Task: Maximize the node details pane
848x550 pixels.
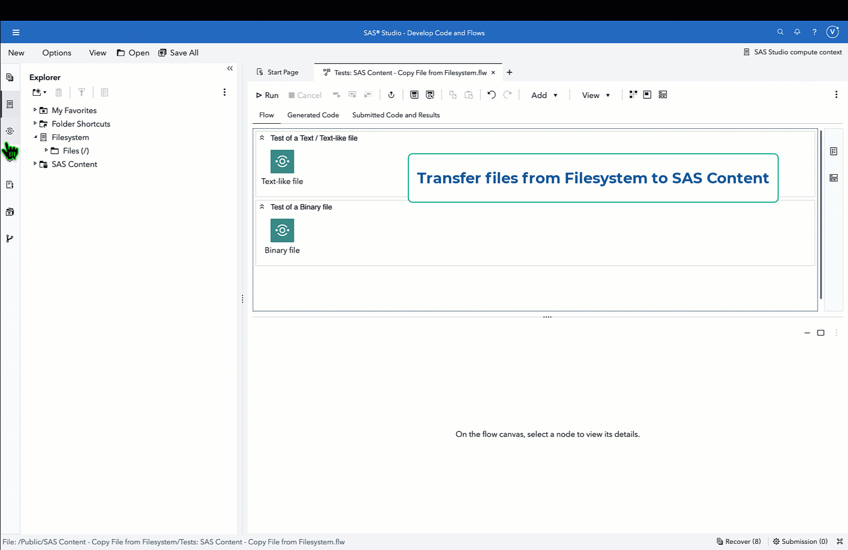Action: point(821,333)
